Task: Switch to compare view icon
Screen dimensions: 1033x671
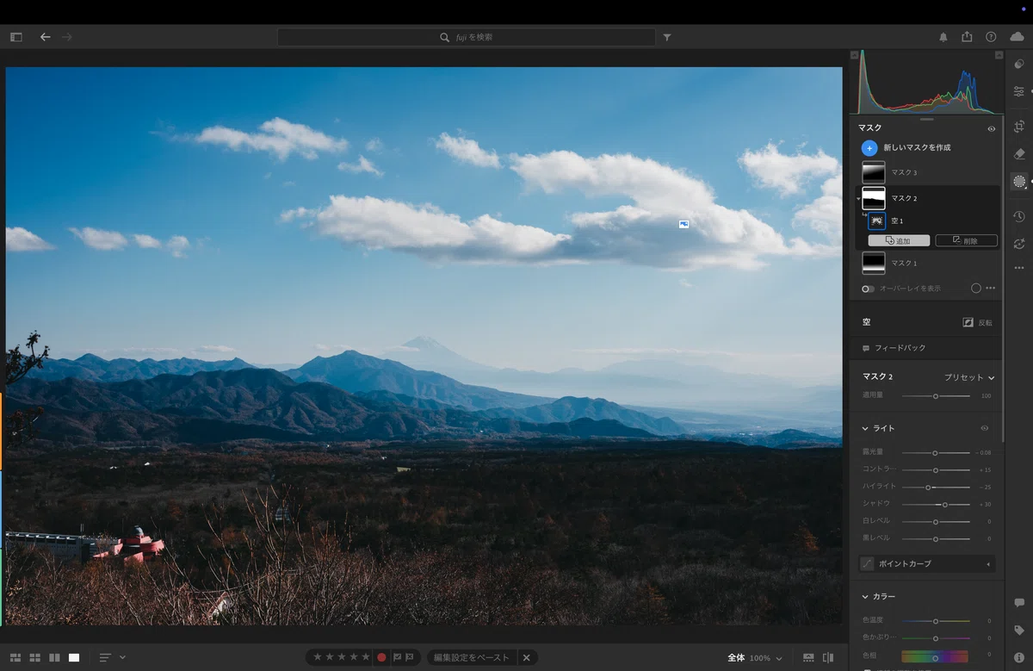Action: [x=54, y=657]
